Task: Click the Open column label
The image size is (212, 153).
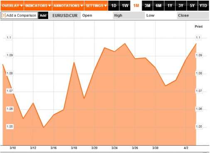Action: tap(87, 15)
